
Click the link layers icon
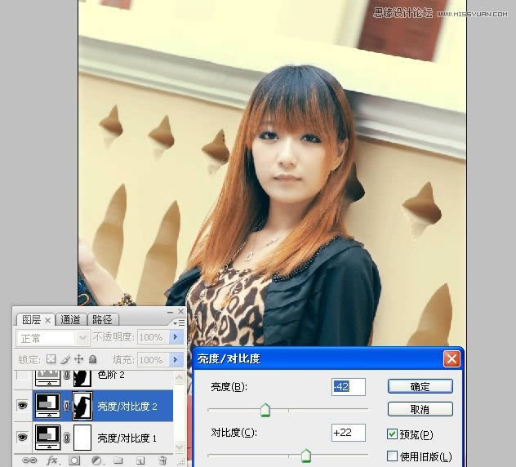click(29, 460)
